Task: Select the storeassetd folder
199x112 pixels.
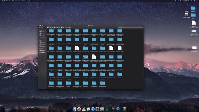Action: coord(94,83)
